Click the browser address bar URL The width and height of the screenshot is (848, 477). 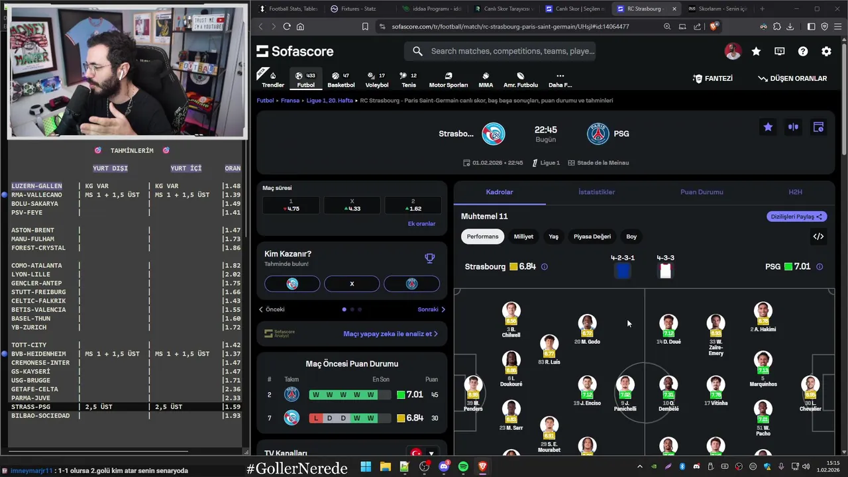510,26
